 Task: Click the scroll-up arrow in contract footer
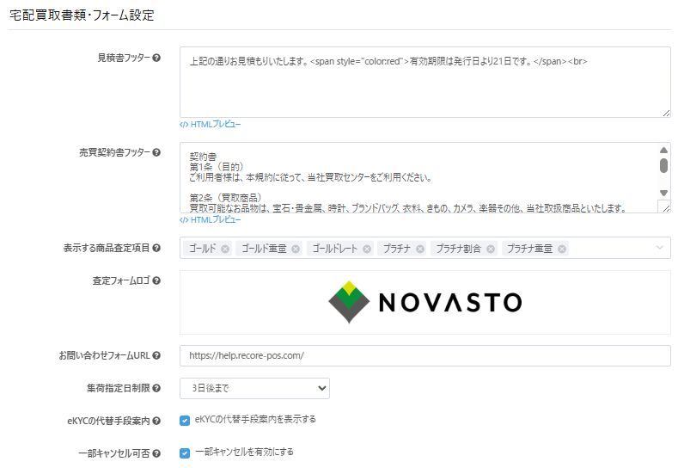click(663, 151)
